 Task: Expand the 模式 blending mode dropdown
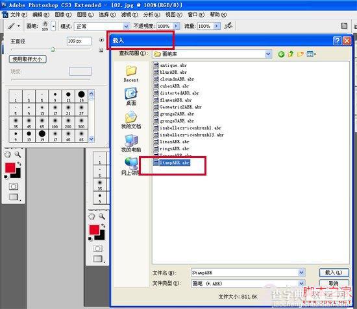coord(127,27)
